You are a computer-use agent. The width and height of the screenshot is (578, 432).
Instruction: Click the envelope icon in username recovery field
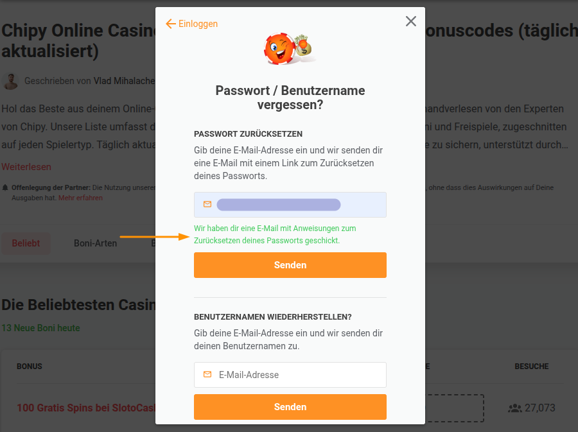pyautogui.click(x=207, y=374)
